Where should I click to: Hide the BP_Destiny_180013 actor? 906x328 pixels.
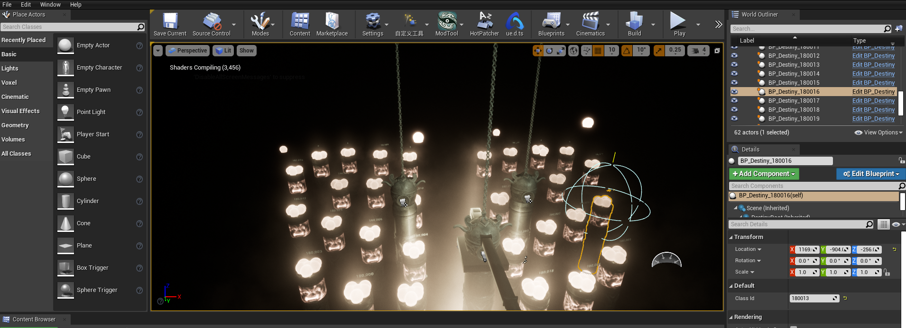click(734, 64)
